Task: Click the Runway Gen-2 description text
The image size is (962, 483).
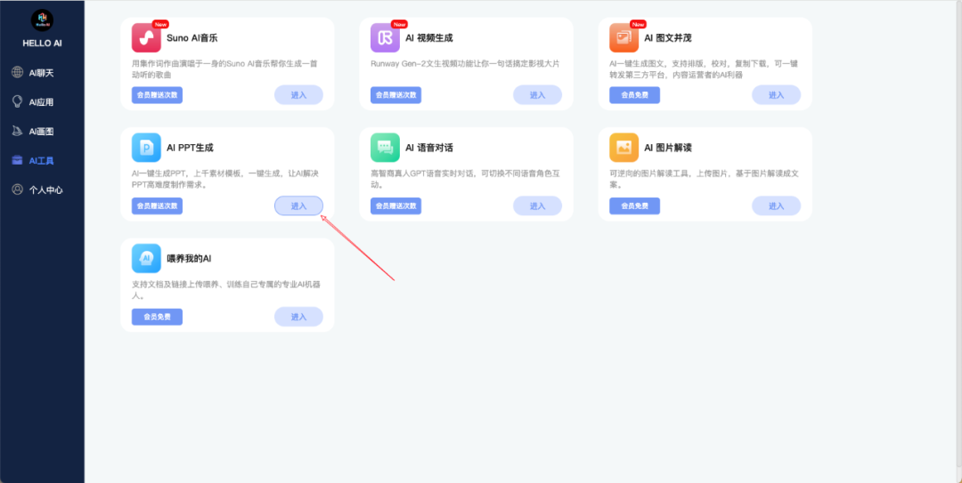Action: point(465,63)
